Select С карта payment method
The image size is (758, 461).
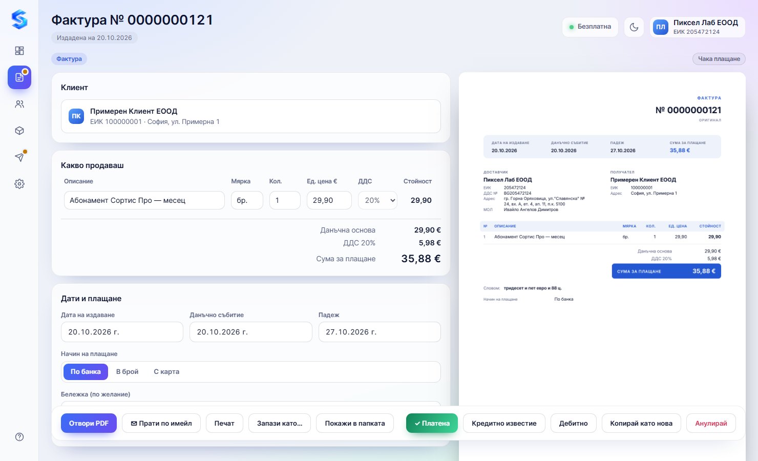(166, 372)
